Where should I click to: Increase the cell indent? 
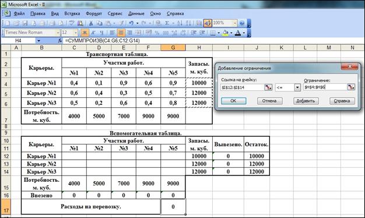pos(202,33)
